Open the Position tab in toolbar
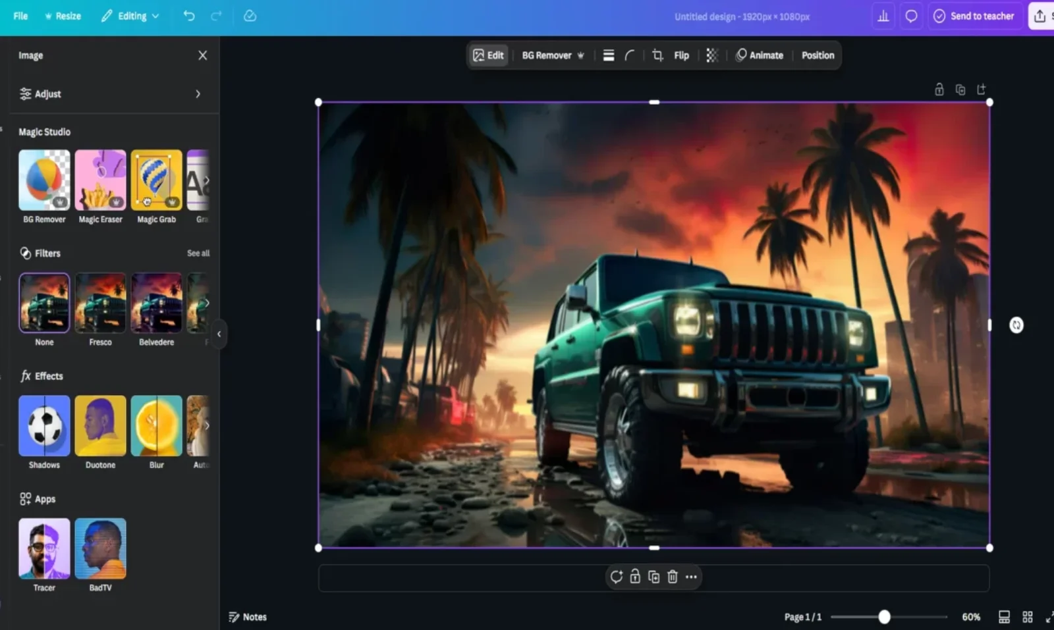1054x630 pixels. click(818, 55)
